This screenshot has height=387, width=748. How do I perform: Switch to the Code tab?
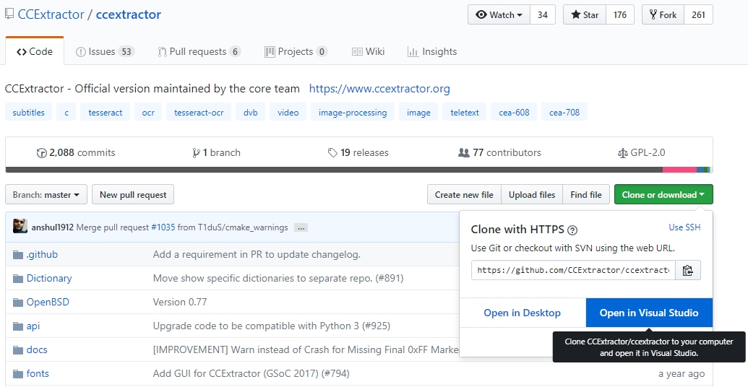click(x=35, y=51)
